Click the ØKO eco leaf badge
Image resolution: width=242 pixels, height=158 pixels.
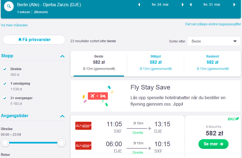pyautogui.click(x=233, y=119)
